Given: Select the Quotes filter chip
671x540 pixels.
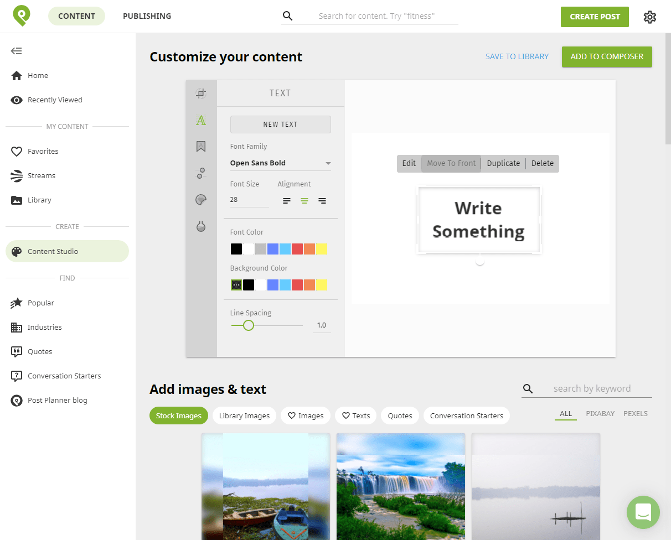Looking at the screenshot, I should [400, 416].
